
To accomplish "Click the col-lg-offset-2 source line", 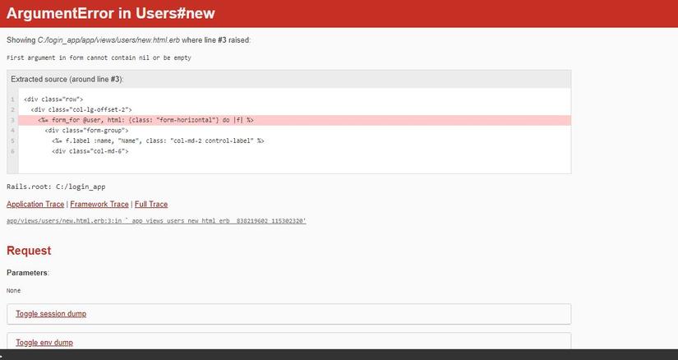I will [81, 110].
